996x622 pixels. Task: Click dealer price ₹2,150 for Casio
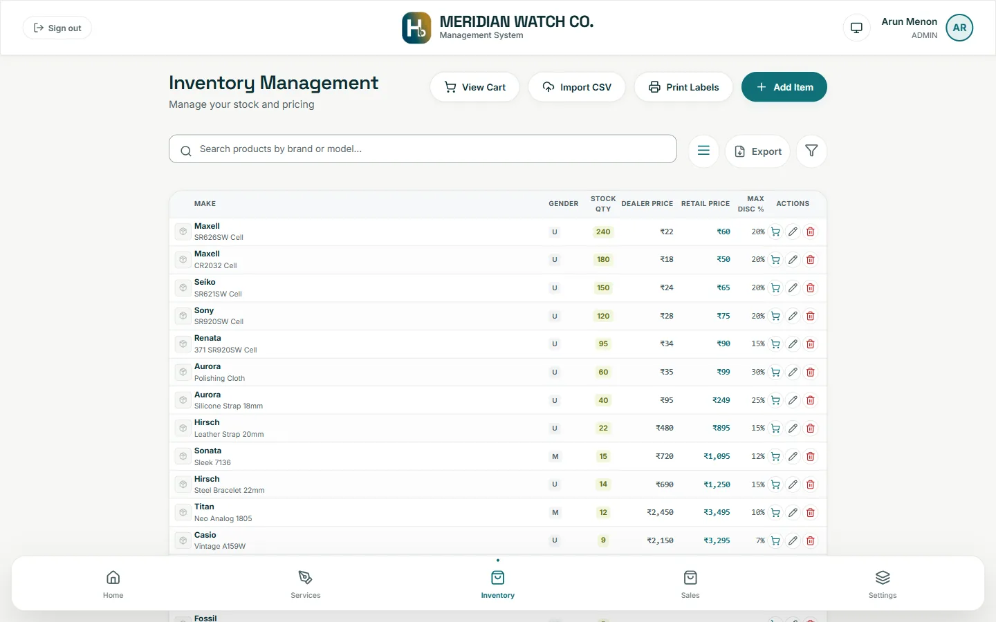click(x=660, y=541)
